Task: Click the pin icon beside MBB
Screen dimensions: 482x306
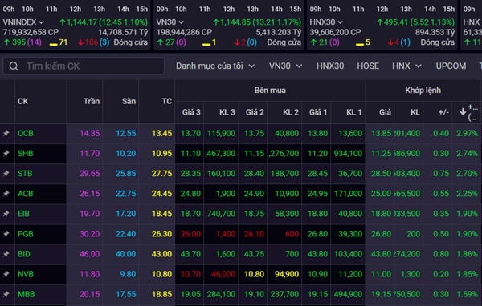Action: 6,294
